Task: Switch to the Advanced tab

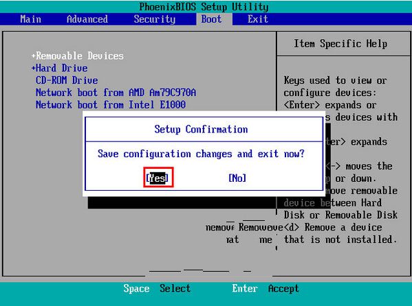Action: [87, 19]
